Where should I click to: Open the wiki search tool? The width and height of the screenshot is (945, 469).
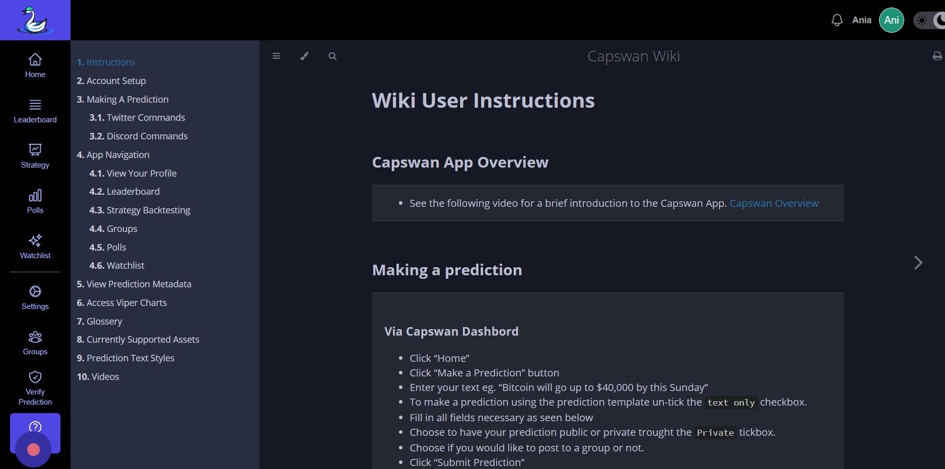pos(332,56)
